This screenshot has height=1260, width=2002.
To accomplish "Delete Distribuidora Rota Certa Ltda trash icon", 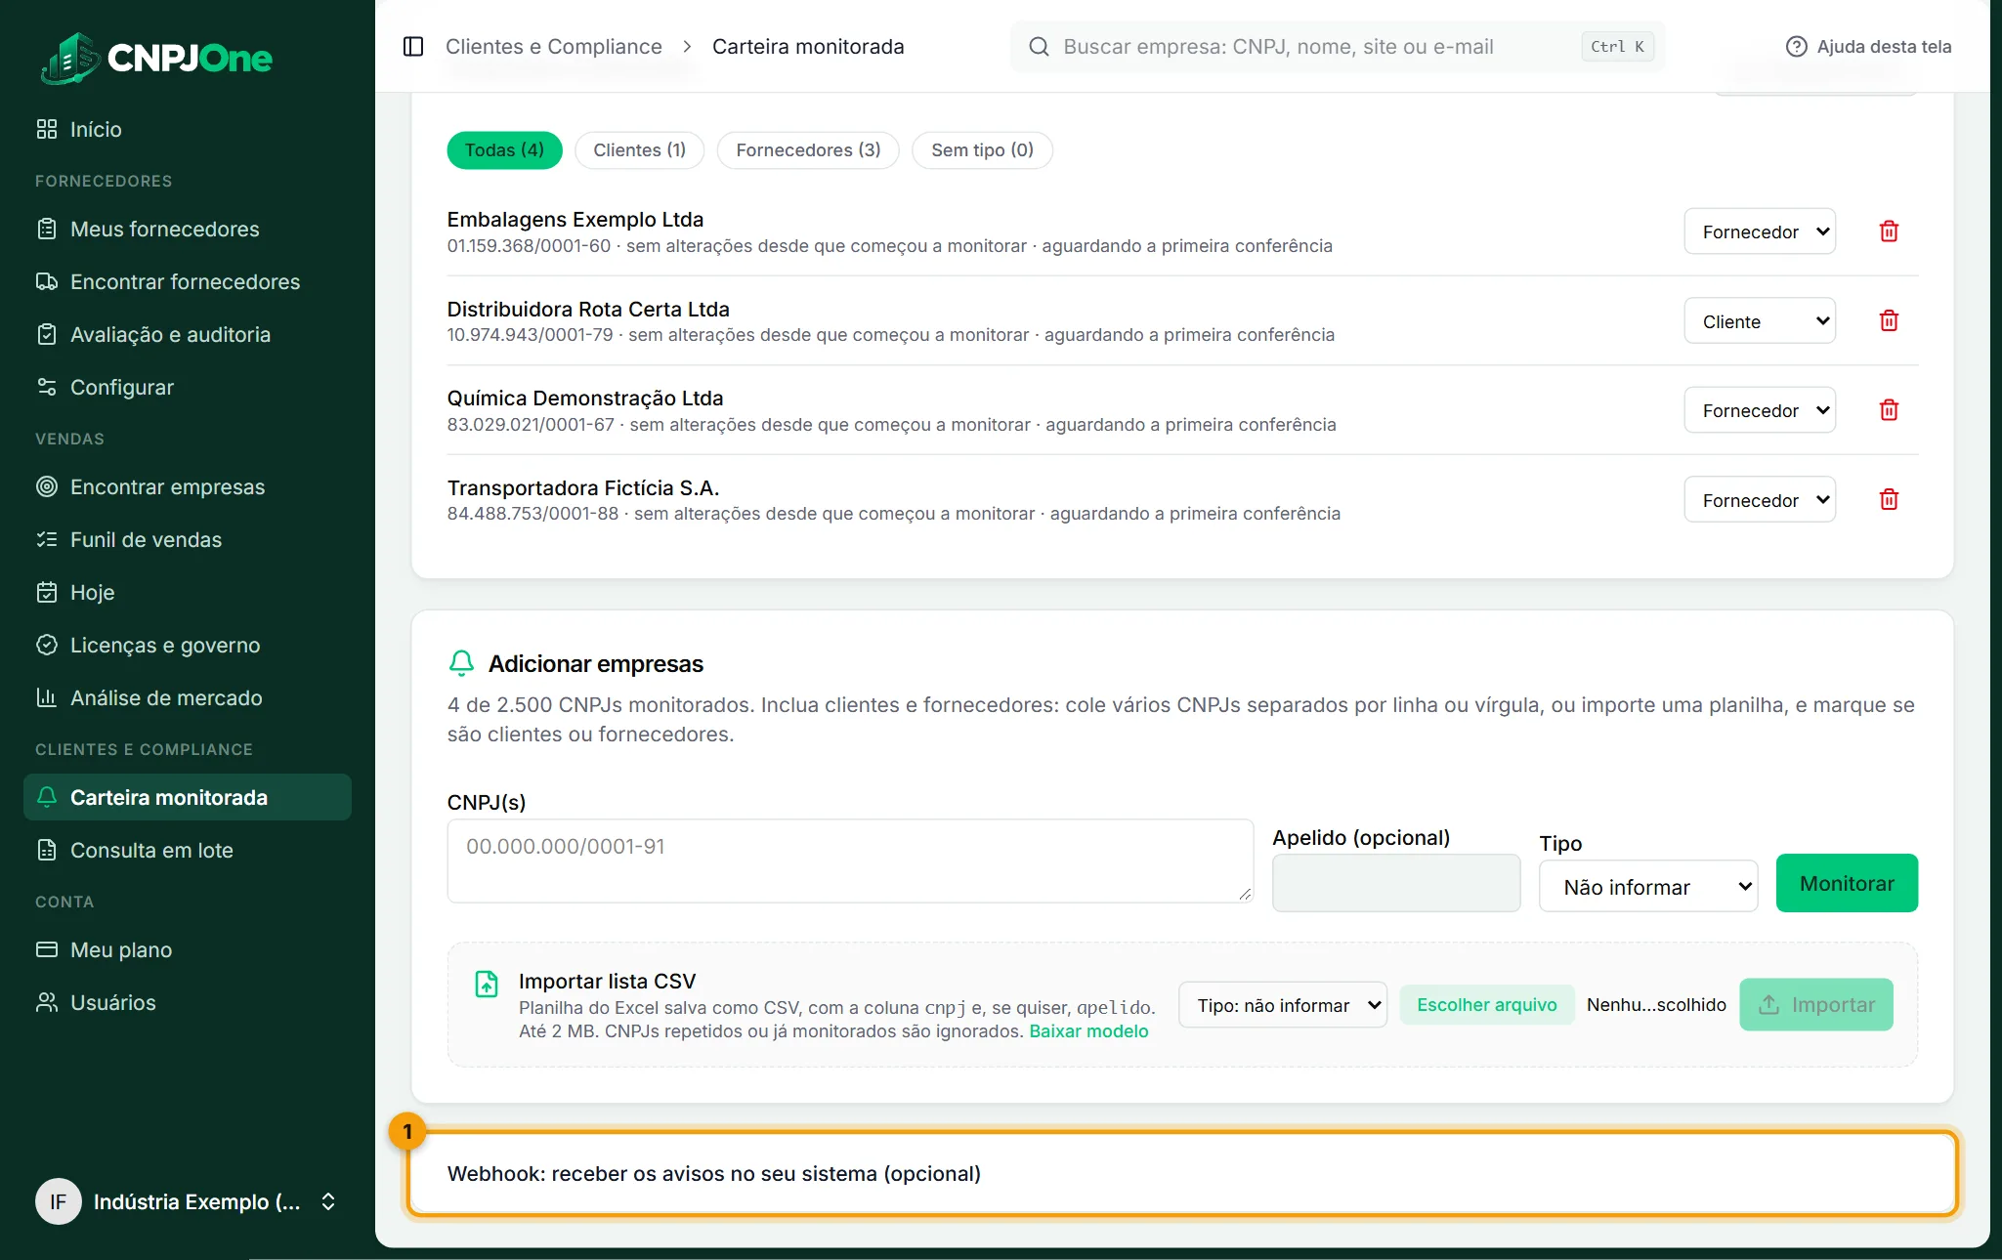I will (x=1889, y=321).
